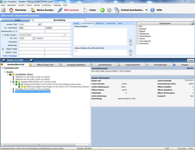Toggle the Gaskessel checkbox
The height and width of the screenshot is (150, 195).
pos(137,29)
